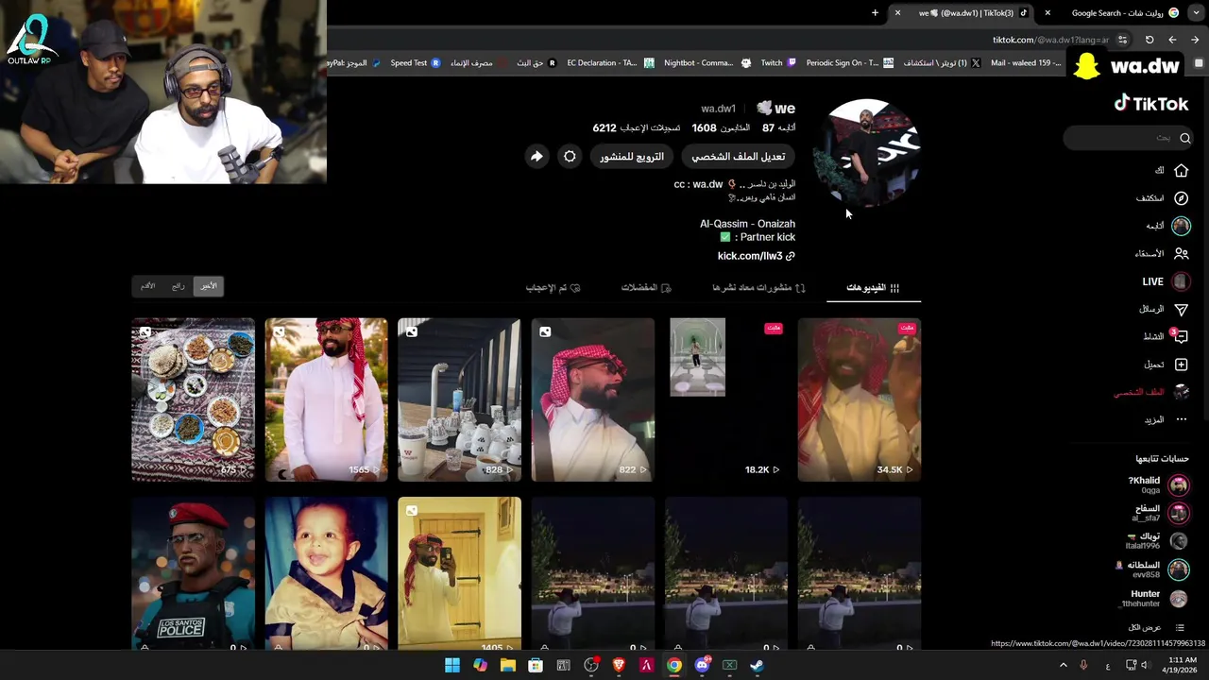The image size is (1209, 680).
Task: Open the kick.com/llw3 profile link
Action: click(x=756, y=256)
